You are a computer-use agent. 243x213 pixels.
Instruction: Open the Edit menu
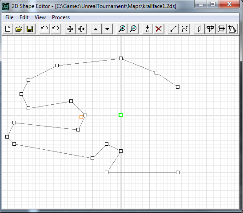point(24,17)
